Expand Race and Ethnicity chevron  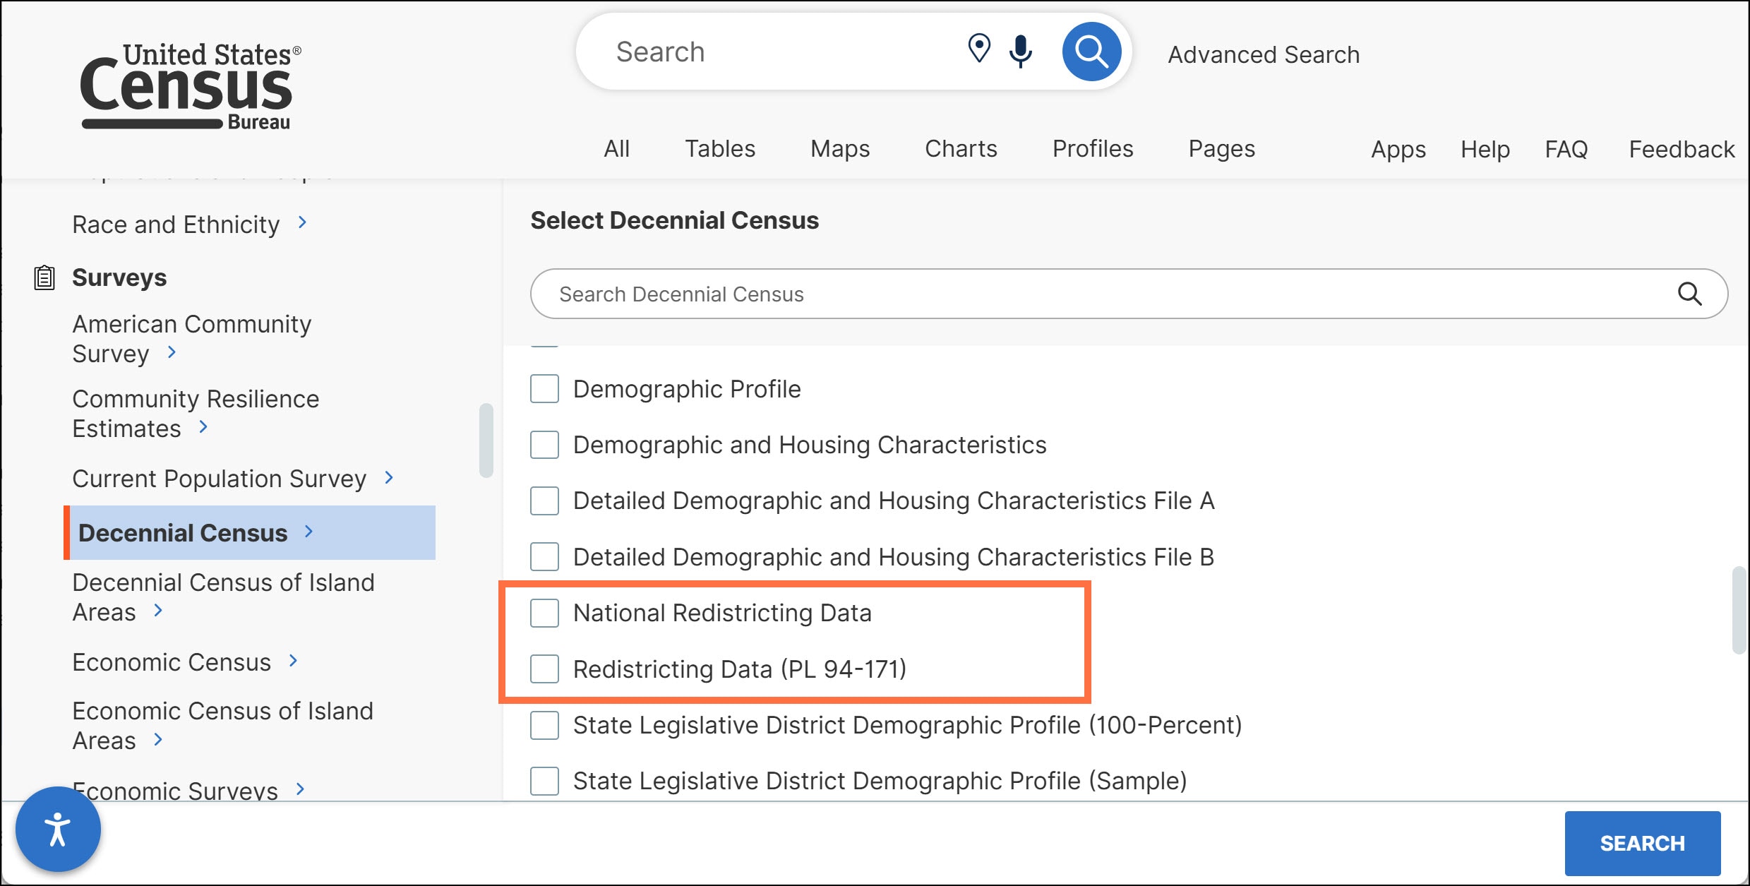tap(302, 222)
